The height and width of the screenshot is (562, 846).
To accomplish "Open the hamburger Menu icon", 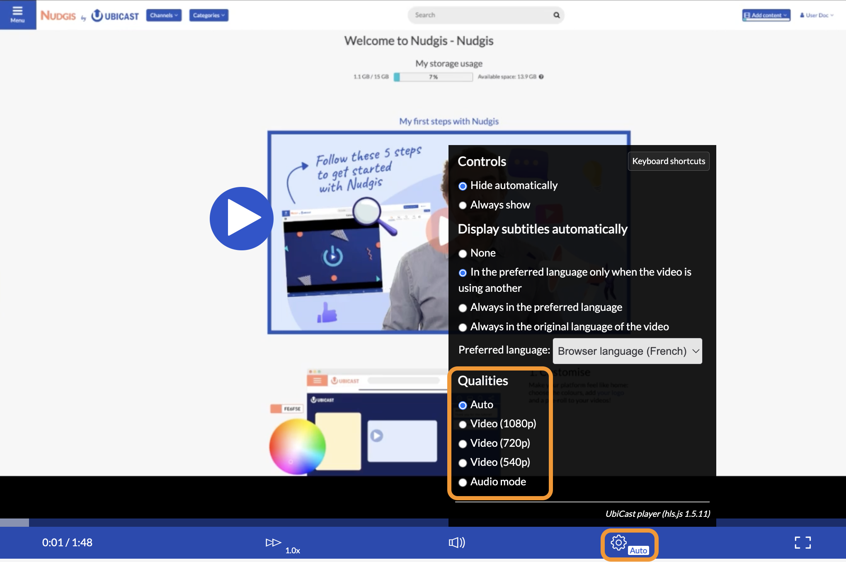I will 17,15.
